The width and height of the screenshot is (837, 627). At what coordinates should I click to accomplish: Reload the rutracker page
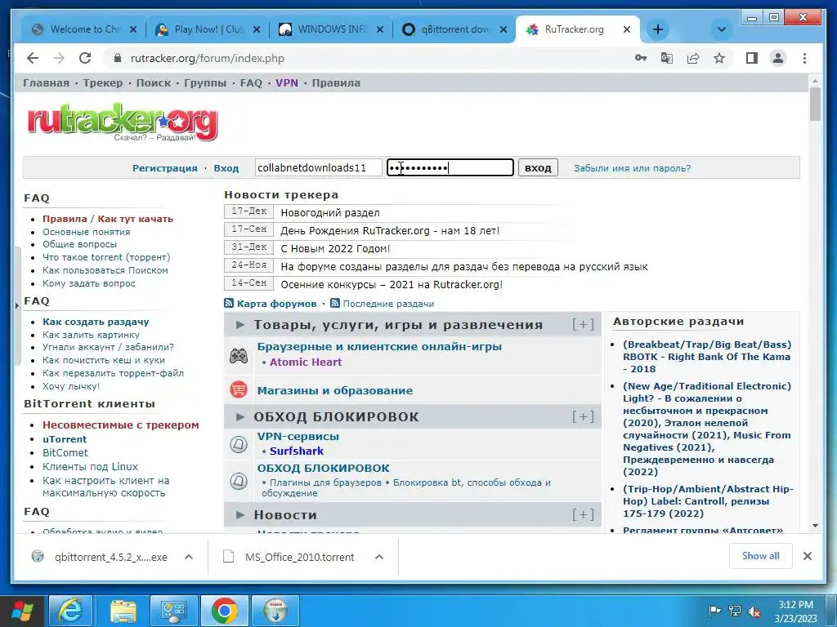pos(85,58)
